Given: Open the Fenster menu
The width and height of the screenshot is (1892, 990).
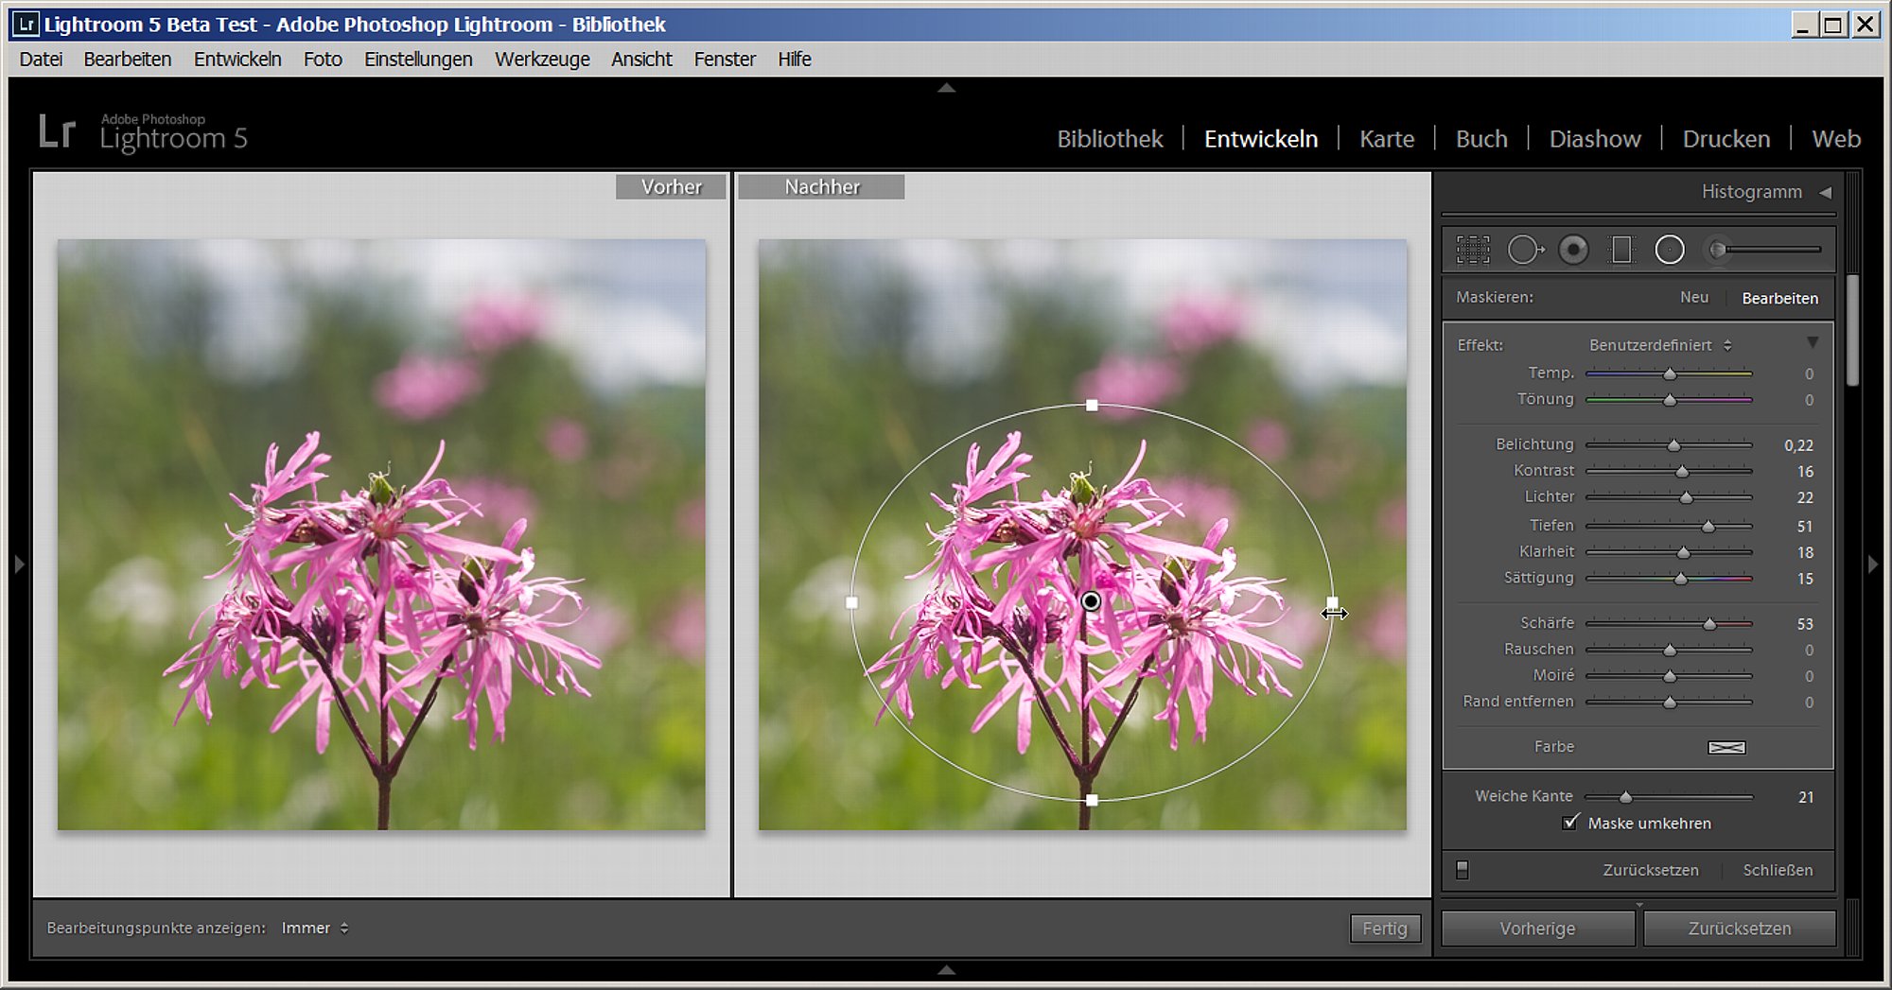Looking at the screenshot, I should point(725,59).
